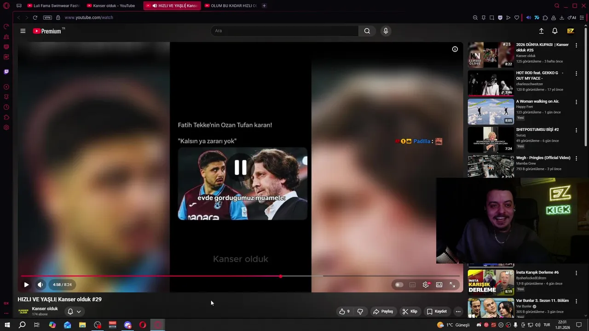Select the HIZLI VE YAŞLI active tab

pyautogui.click(x=172, y=6)
